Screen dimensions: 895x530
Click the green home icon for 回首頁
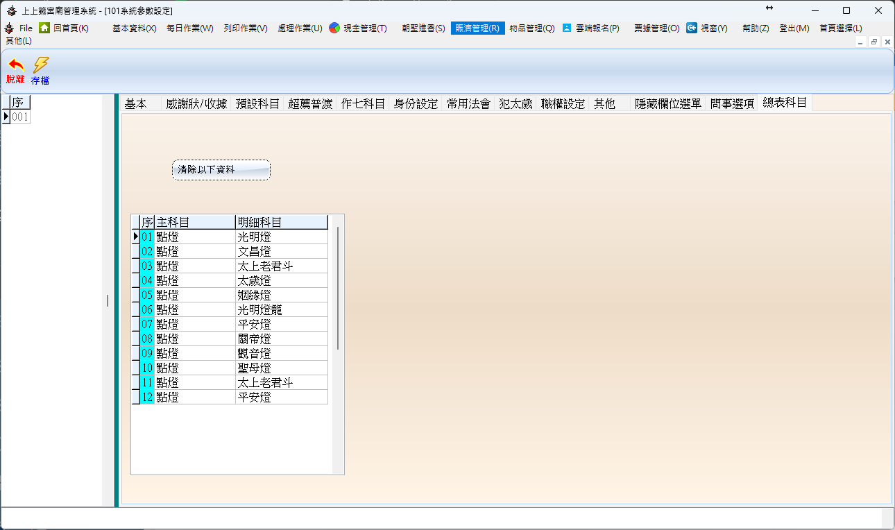point(44,28)
